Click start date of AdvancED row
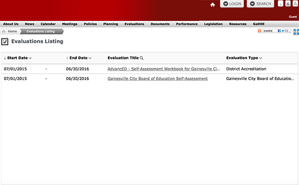 click(x=15, y=69)
